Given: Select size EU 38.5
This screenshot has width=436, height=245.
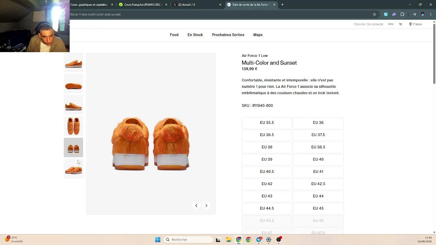Looking at the screenshot, I should point(318,147).
